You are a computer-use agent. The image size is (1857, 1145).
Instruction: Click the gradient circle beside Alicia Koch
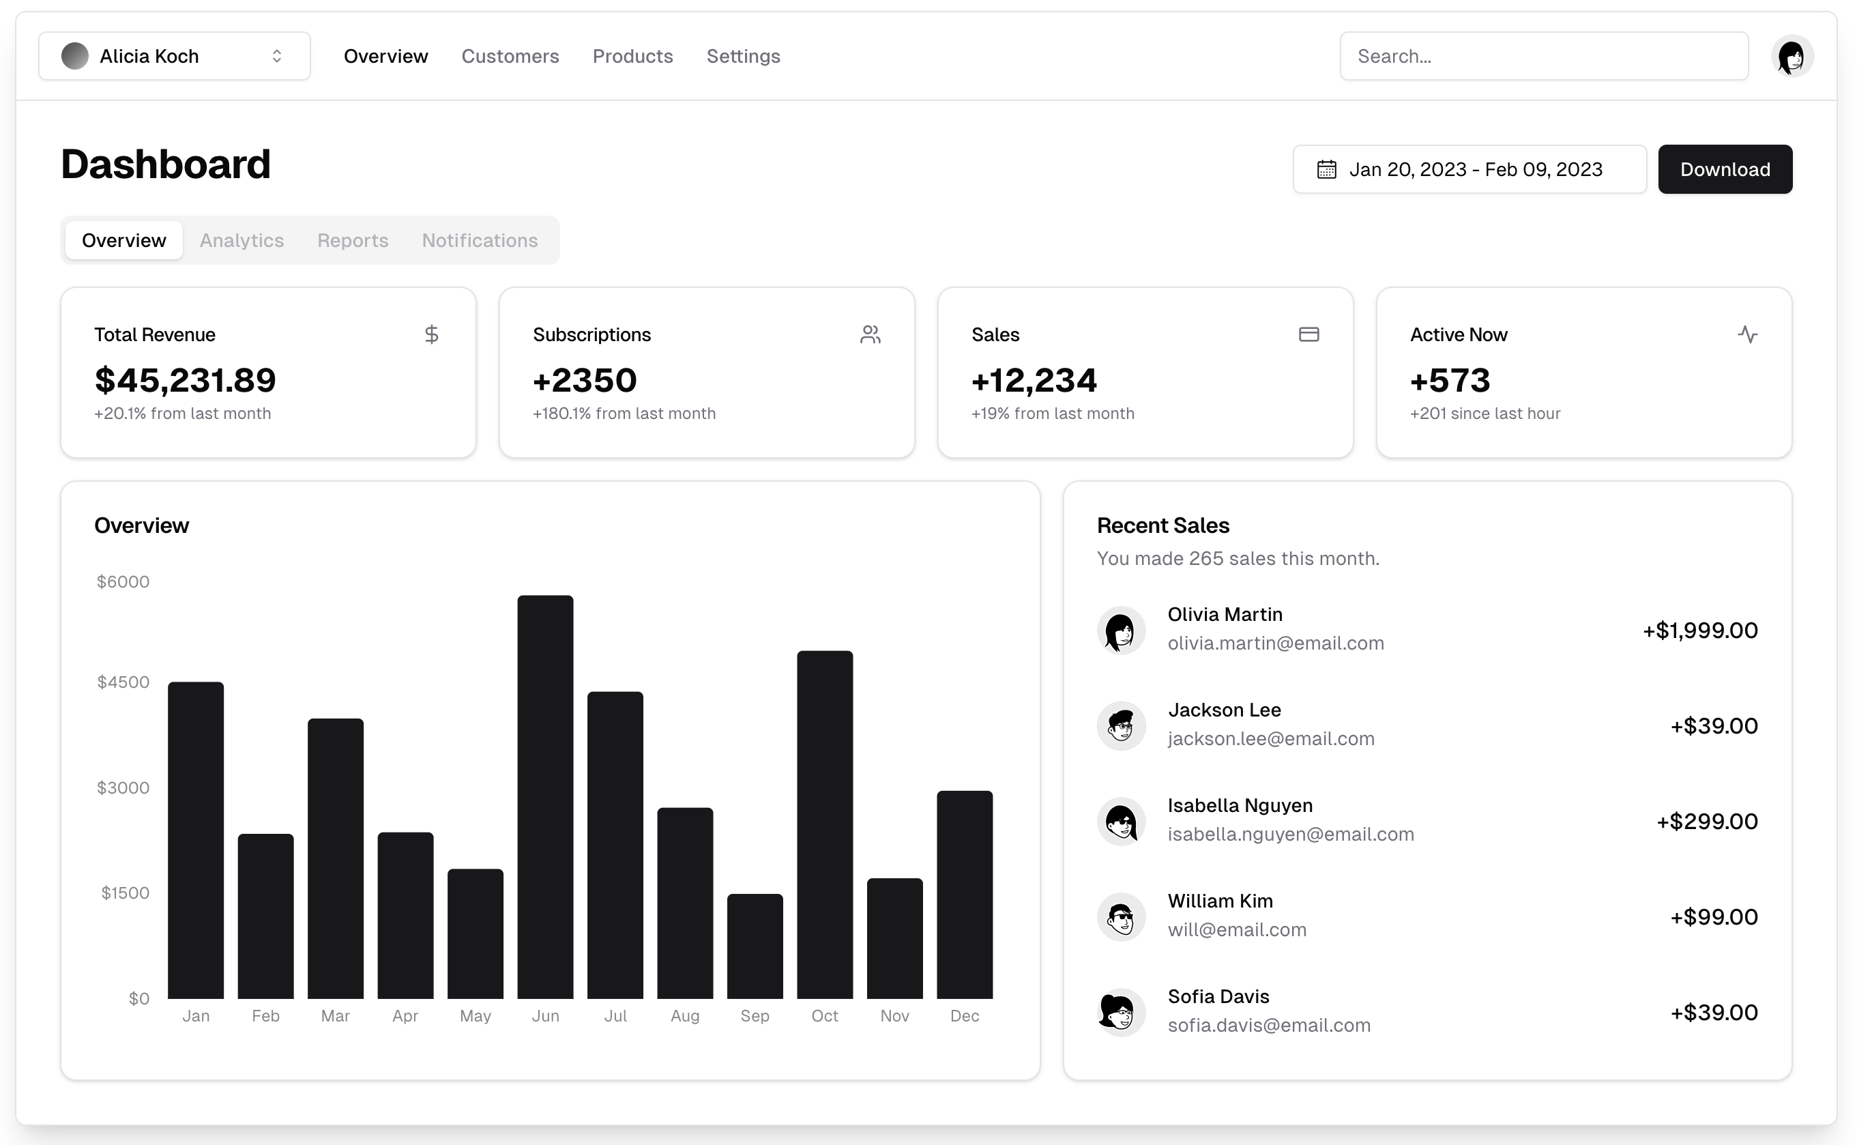click(75, 56)
